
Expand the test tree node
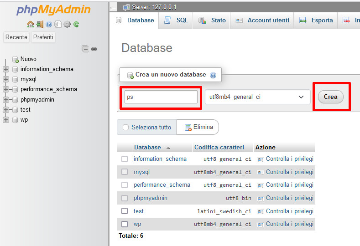[6, 110]
